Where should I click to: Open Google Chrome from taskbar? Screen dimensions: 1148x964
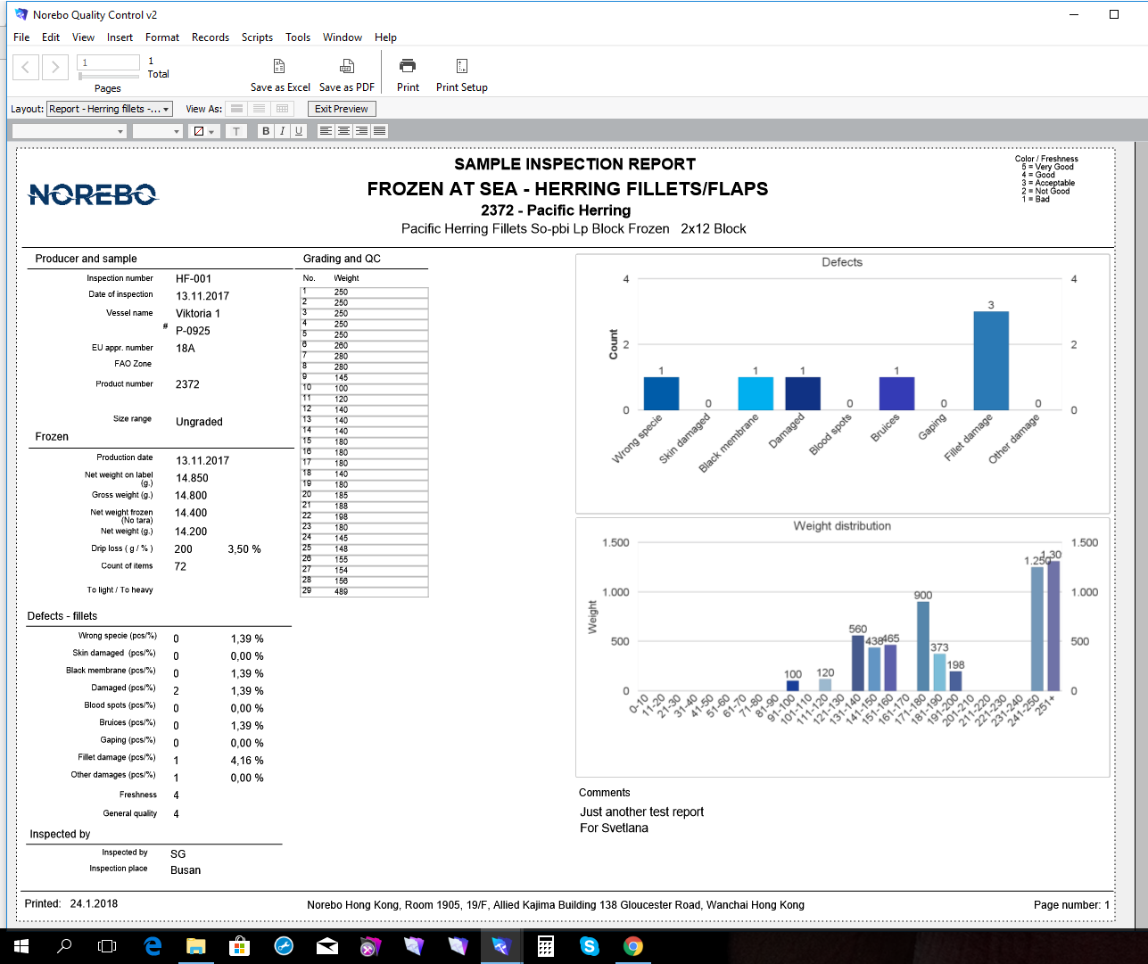coord(633,946)
